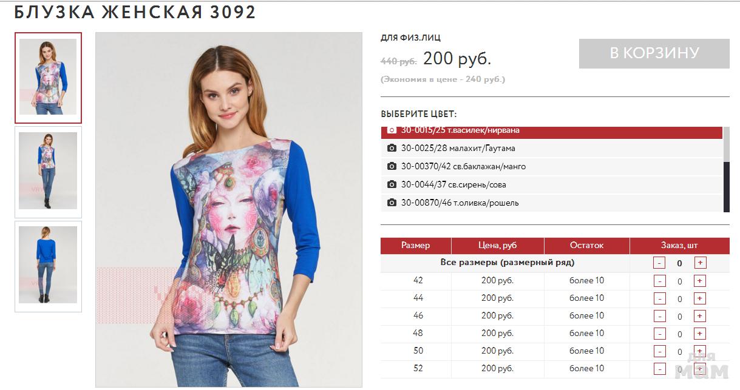Click the main blouse product image
Viewport: 740px width, 390px height.
click(x=229, y=210)
